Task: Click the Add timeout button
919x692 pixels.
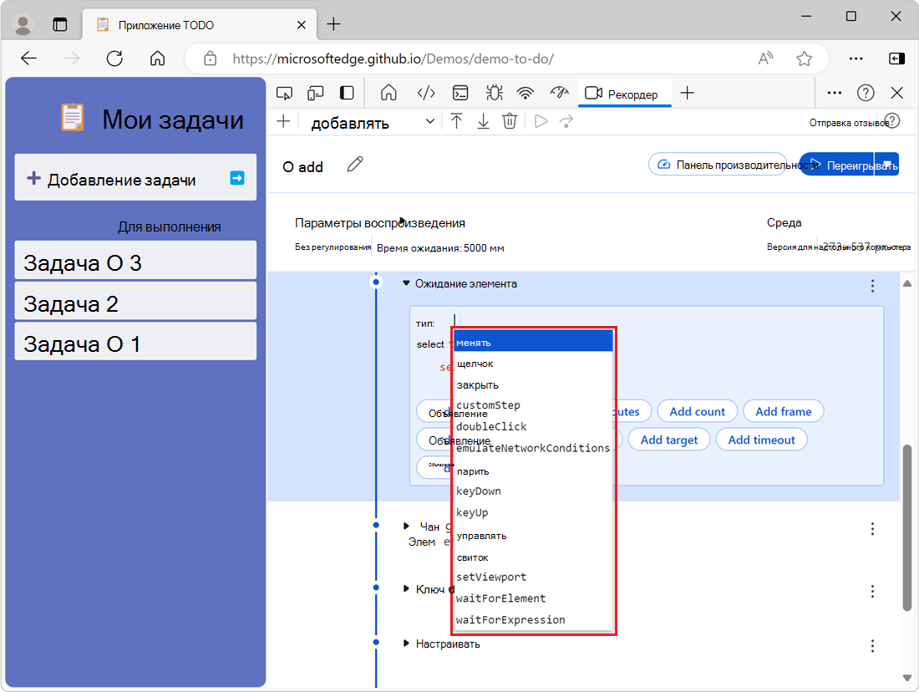Action: tap(762, 440)
